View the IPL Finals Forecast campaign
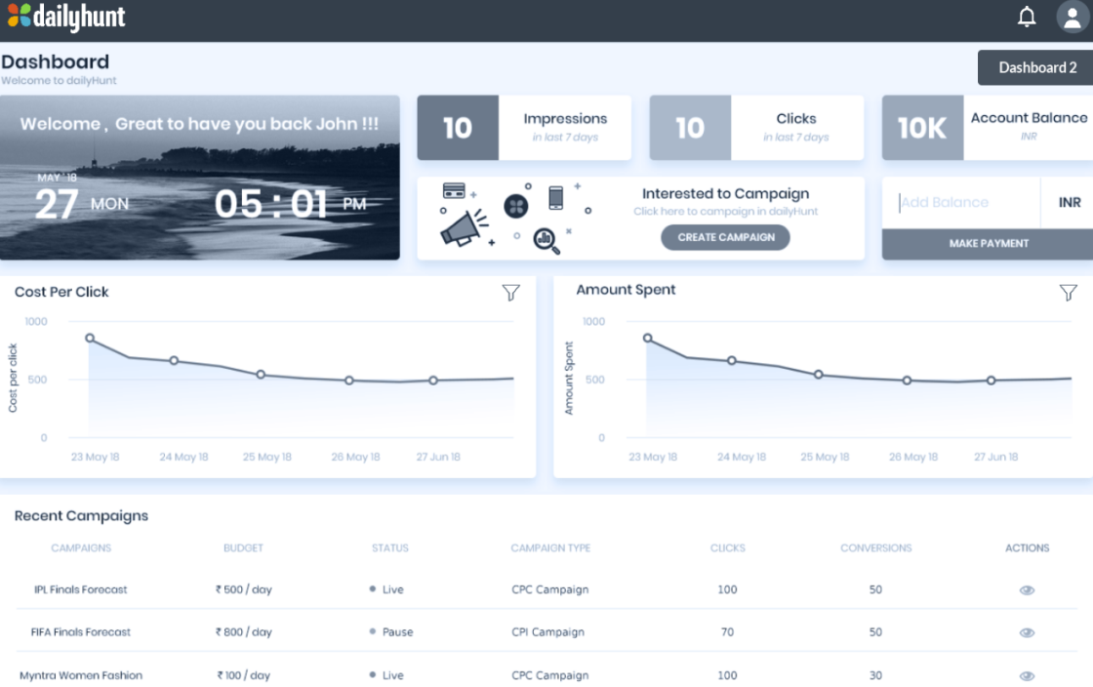The image size is (1093, 687). [x=1027, y=590]
